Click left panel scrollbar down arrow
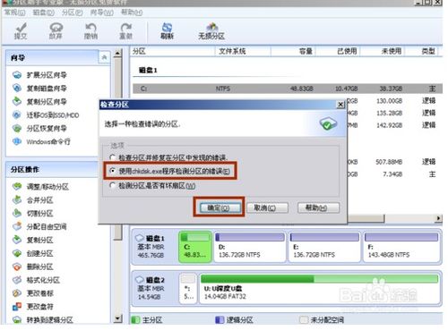This screenshot has width=448, height=330. point(118,318)
